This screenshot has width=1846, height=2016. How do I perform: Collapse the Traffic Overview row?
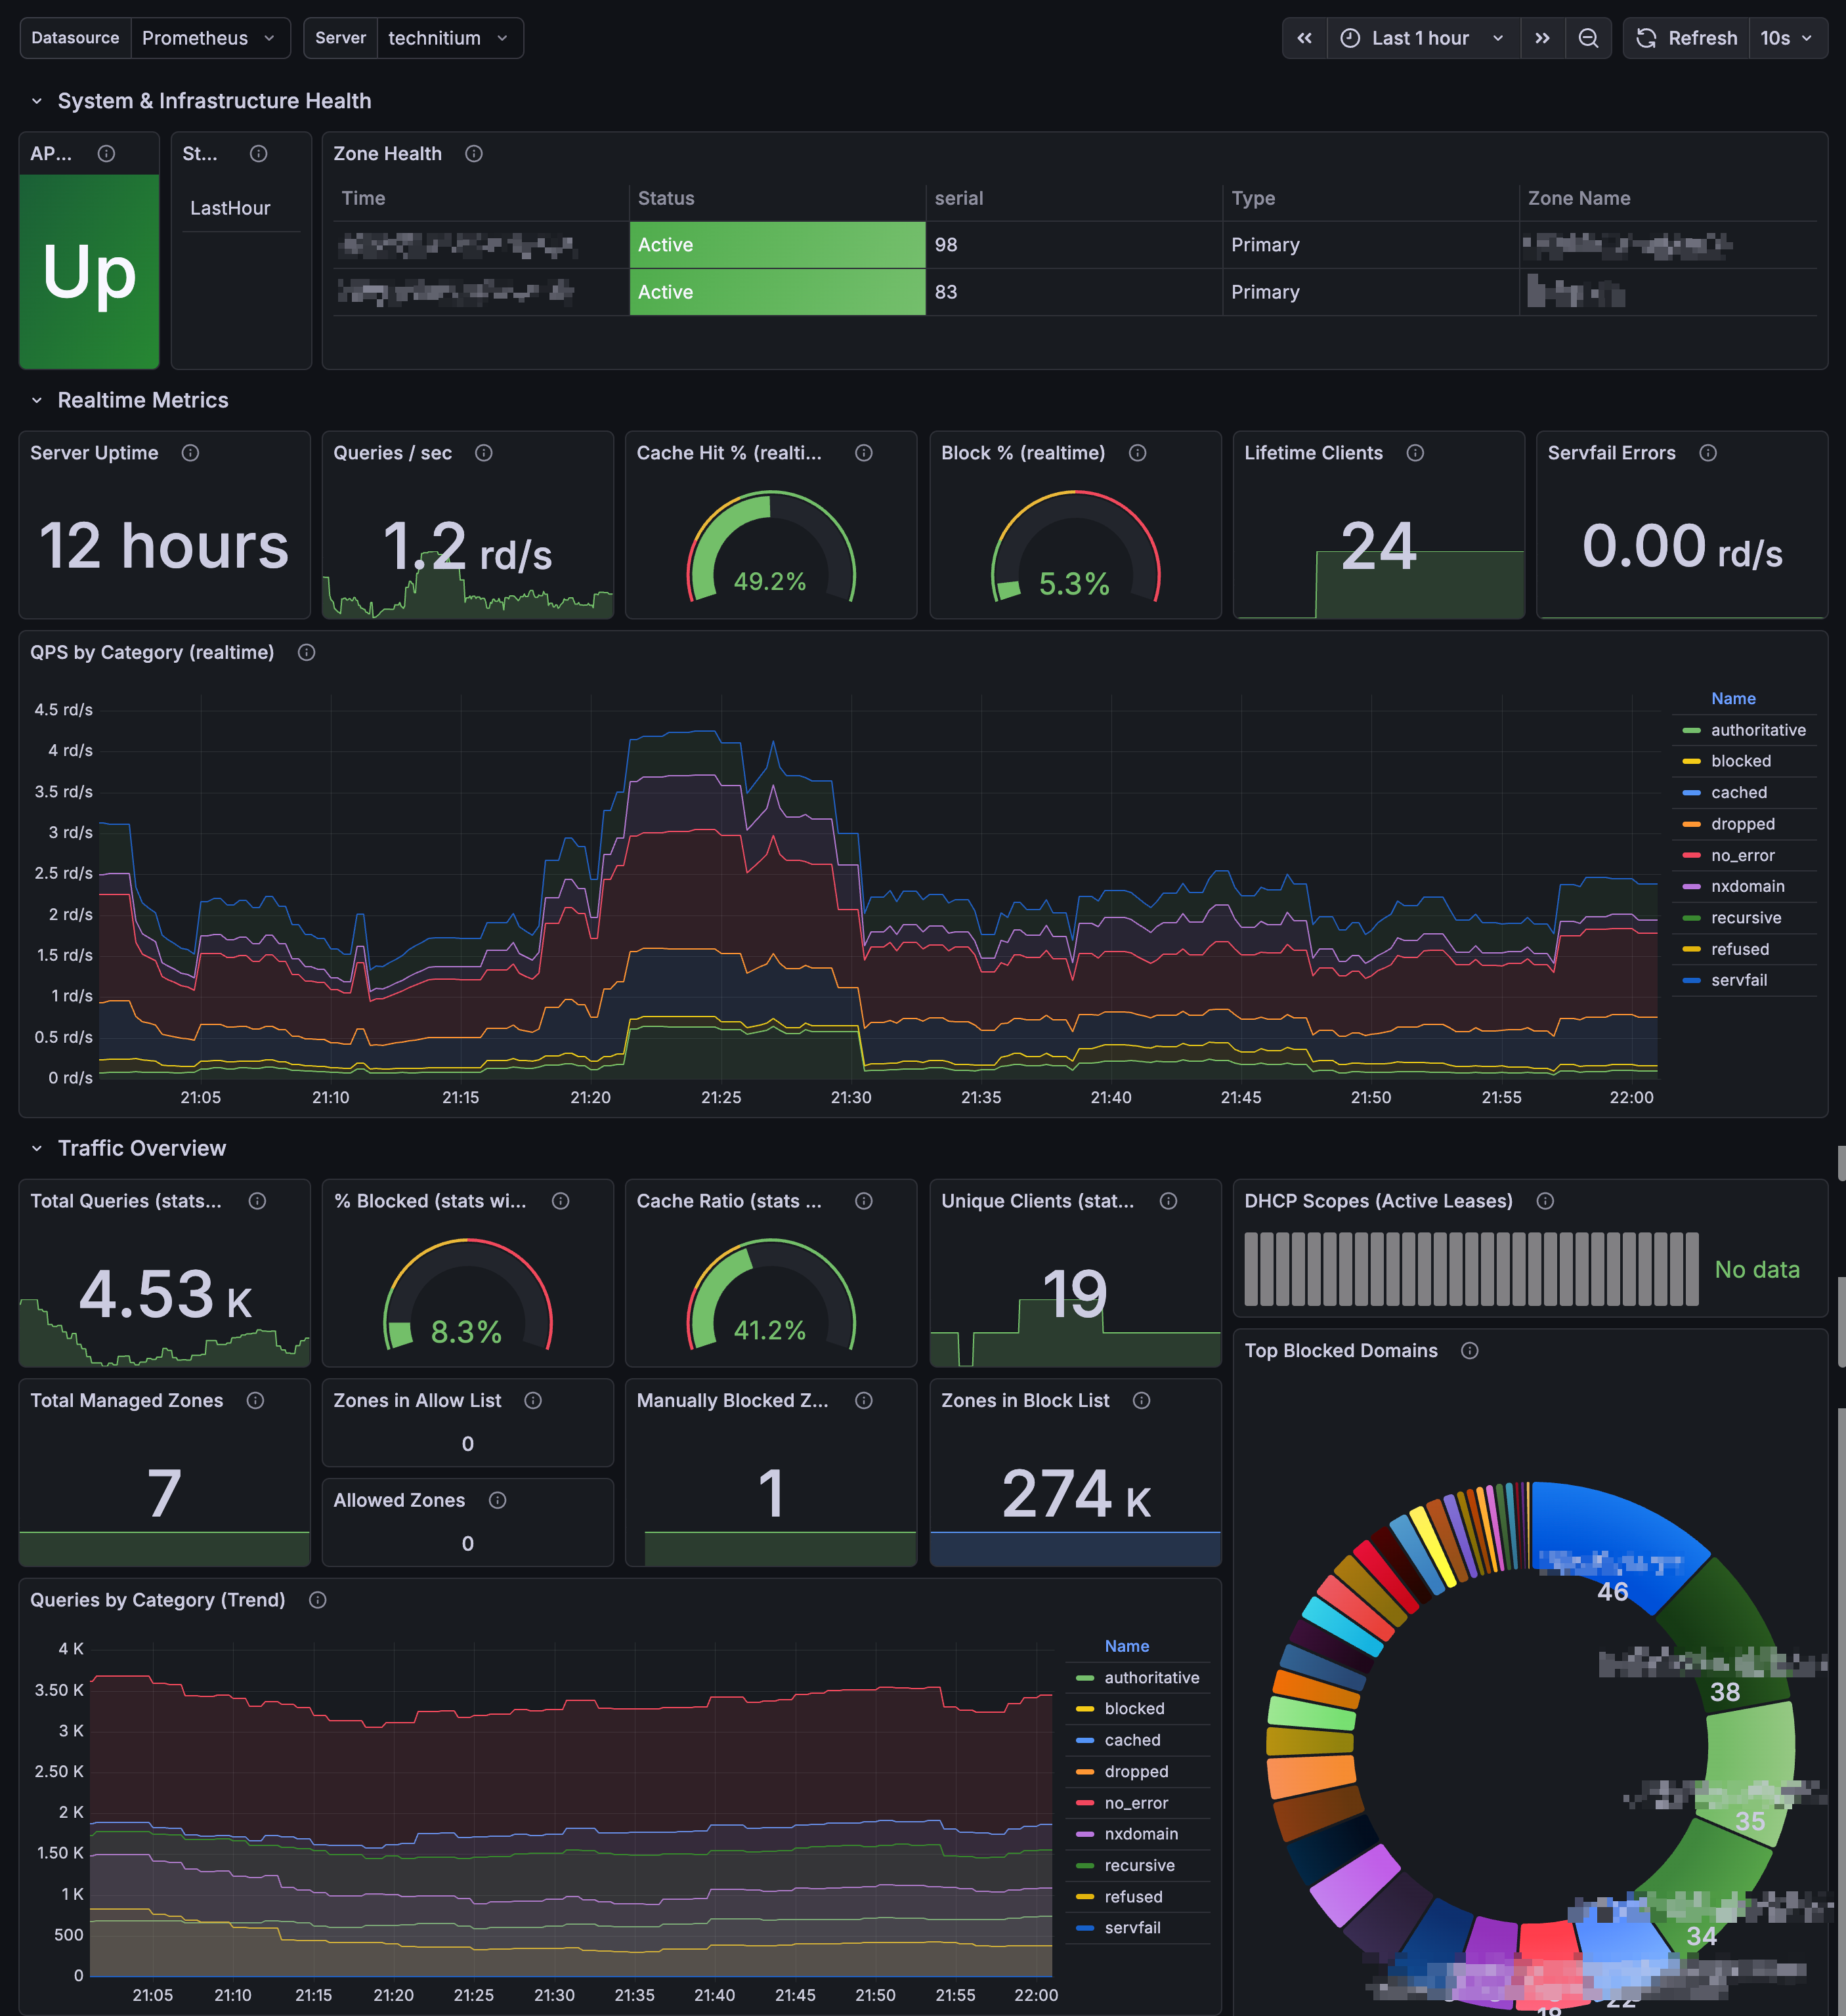tap(37, 1148)
